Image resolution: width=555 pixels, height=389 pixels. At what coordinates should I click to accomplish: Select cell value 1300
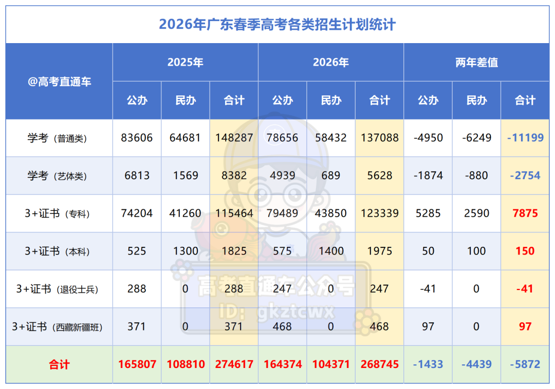[x=185, y=251]
